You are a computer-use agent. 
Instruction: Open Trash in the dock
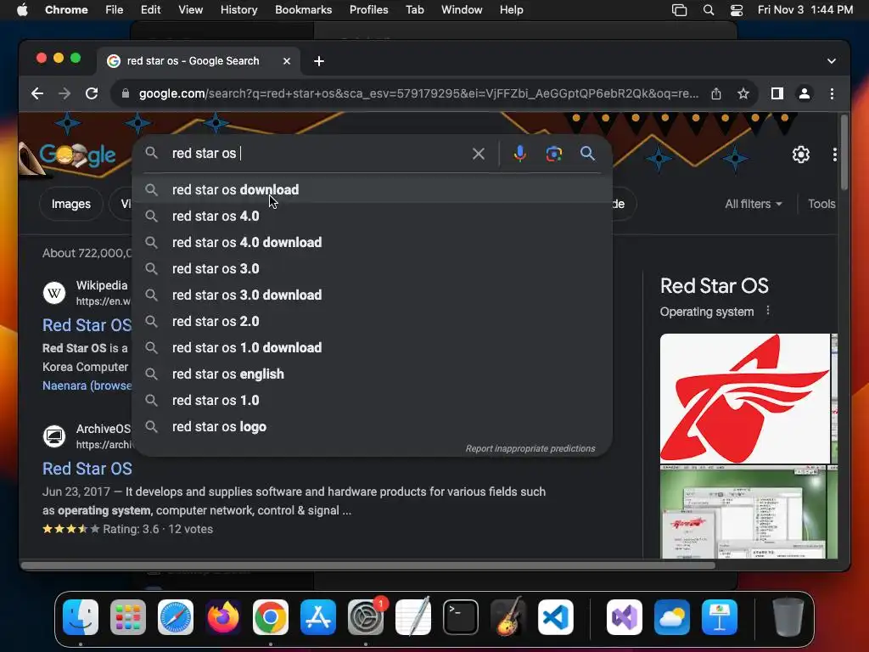788,617
